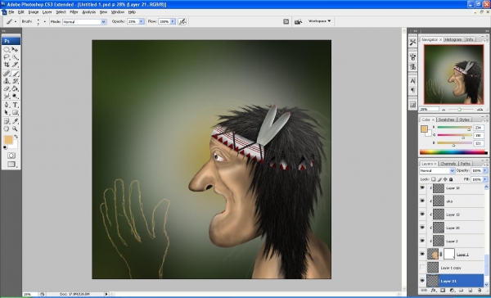Screen dimensions: 491x298
Task: Toggle lock transparent pixels
Action: tap(434, 179)
